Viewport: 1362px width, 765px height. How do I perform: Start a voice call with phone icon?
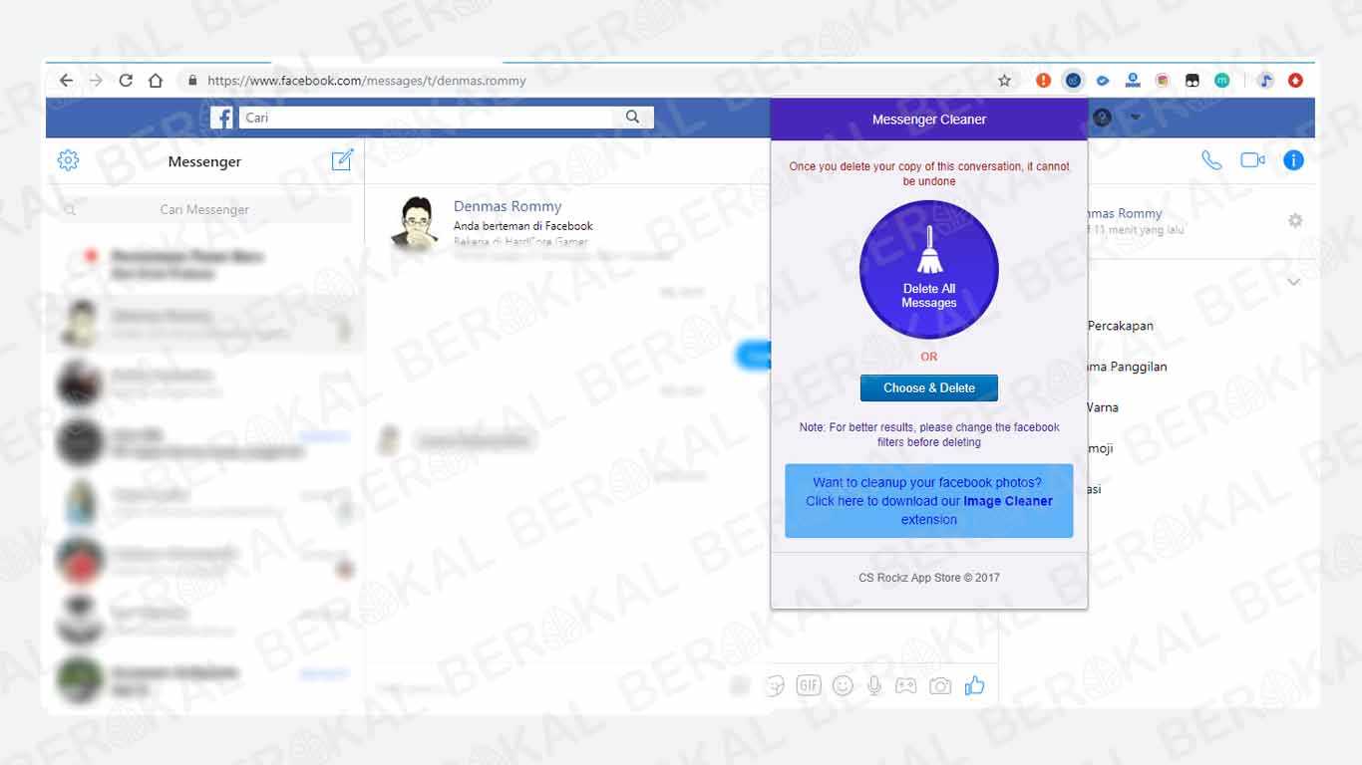tap(1211, 160)
